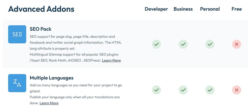The width and height of the screenshot is (248, 110).
Task: Click Multiple Languages Developer green checkmark
Action: tap(156, 90)
